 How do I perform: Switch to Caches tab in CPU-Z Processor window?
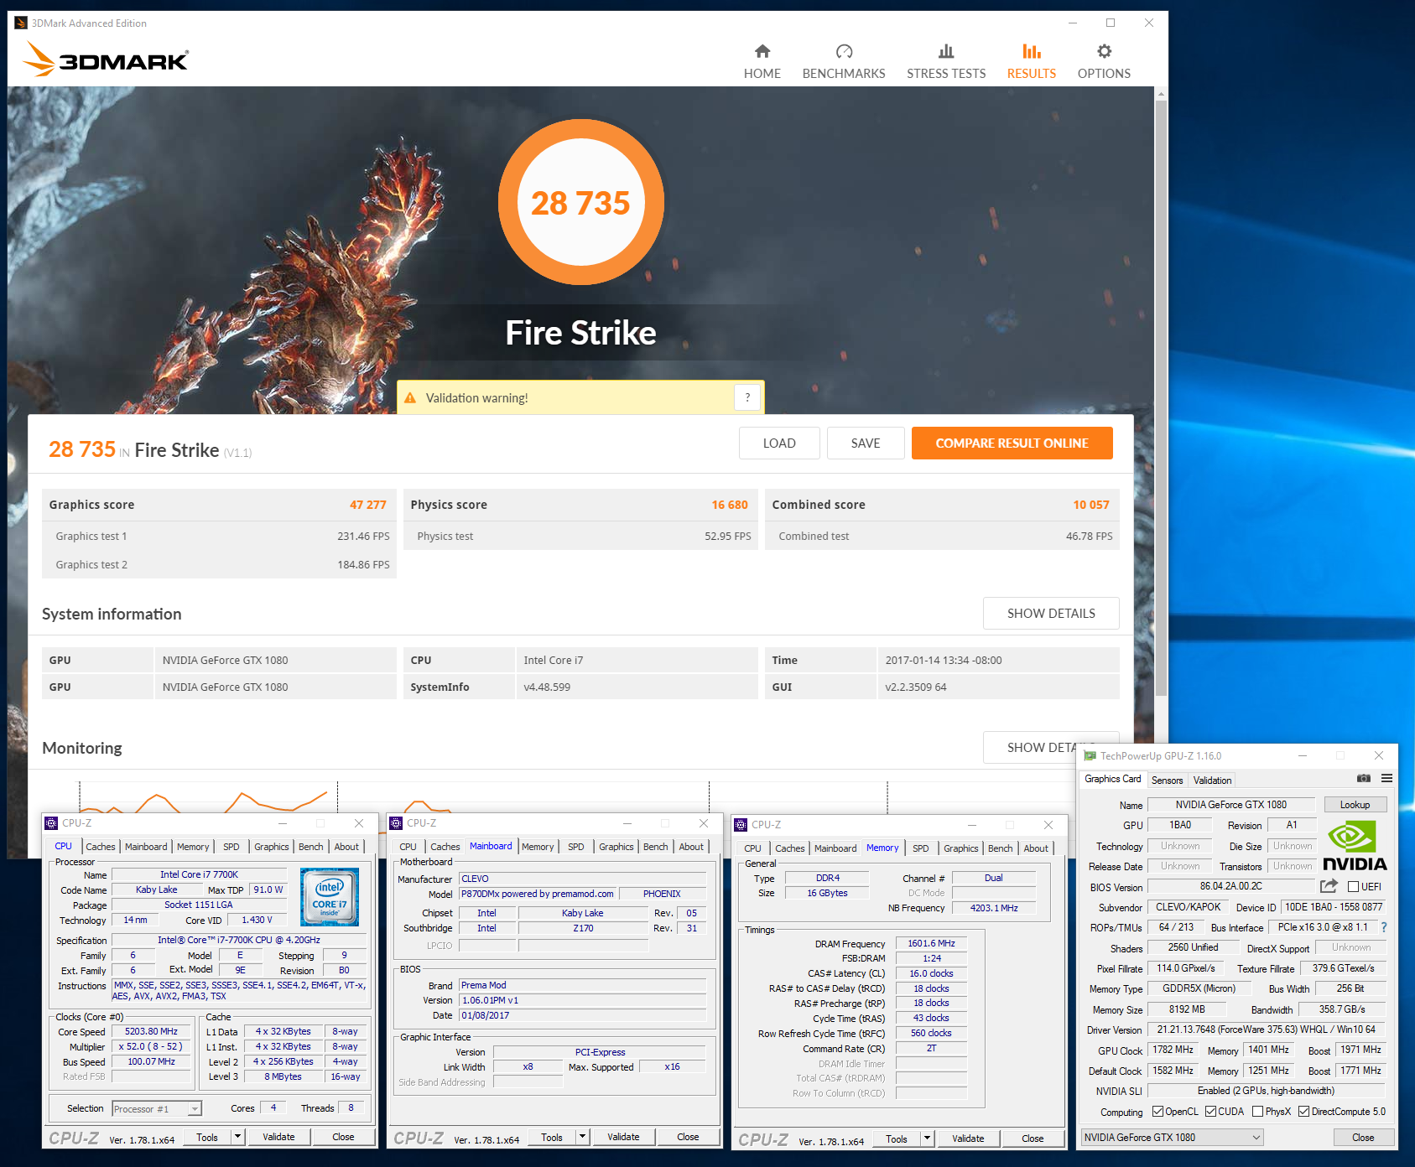click(x=101, y=847)
